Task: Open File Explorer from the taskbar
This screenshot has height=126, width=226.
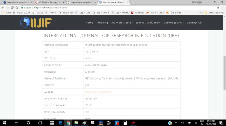Action: 77,123
